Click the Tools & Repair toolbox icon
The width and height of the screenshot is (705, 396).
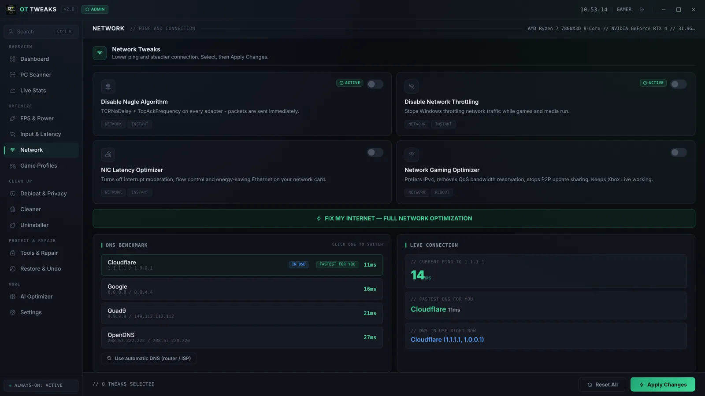(13, 253)
